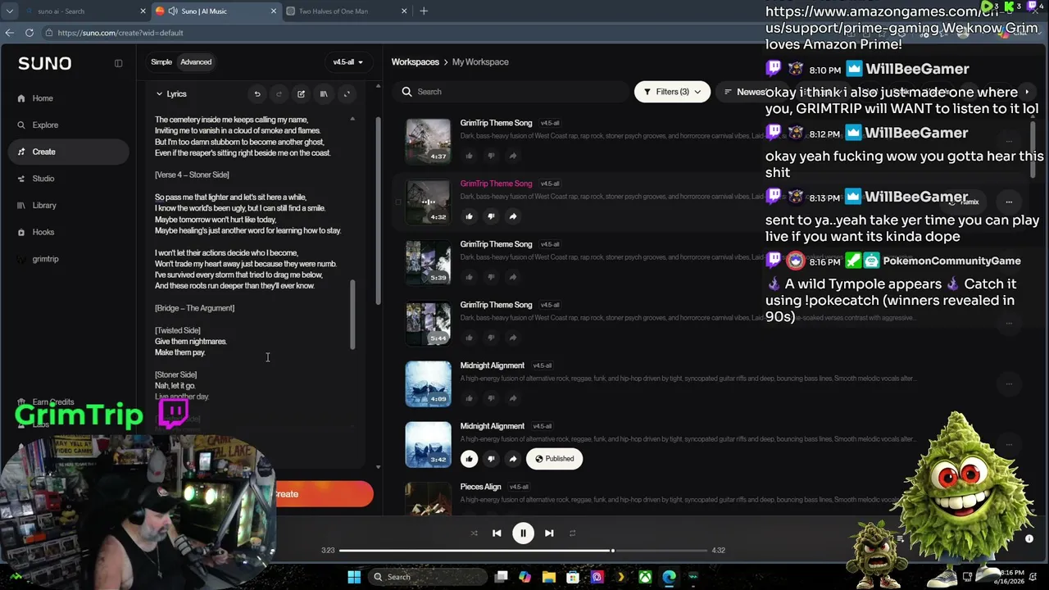Click the My Workspace breadcrumb
Screen dimensions: 1049x590
[x=480, y=62]
